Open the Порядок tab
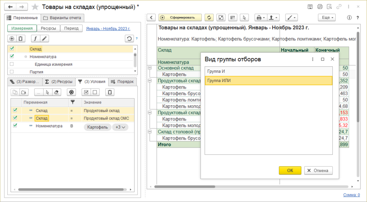 click(123, 81)
